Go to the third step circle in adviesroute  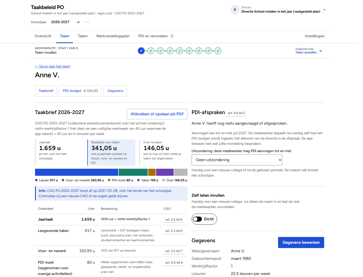point(160,51)
